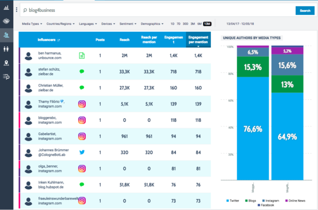Click the Instagram icon for fraeuleinswunderbarewelt
The height and width of the screenshot is (210, 318).
(82, 200)
